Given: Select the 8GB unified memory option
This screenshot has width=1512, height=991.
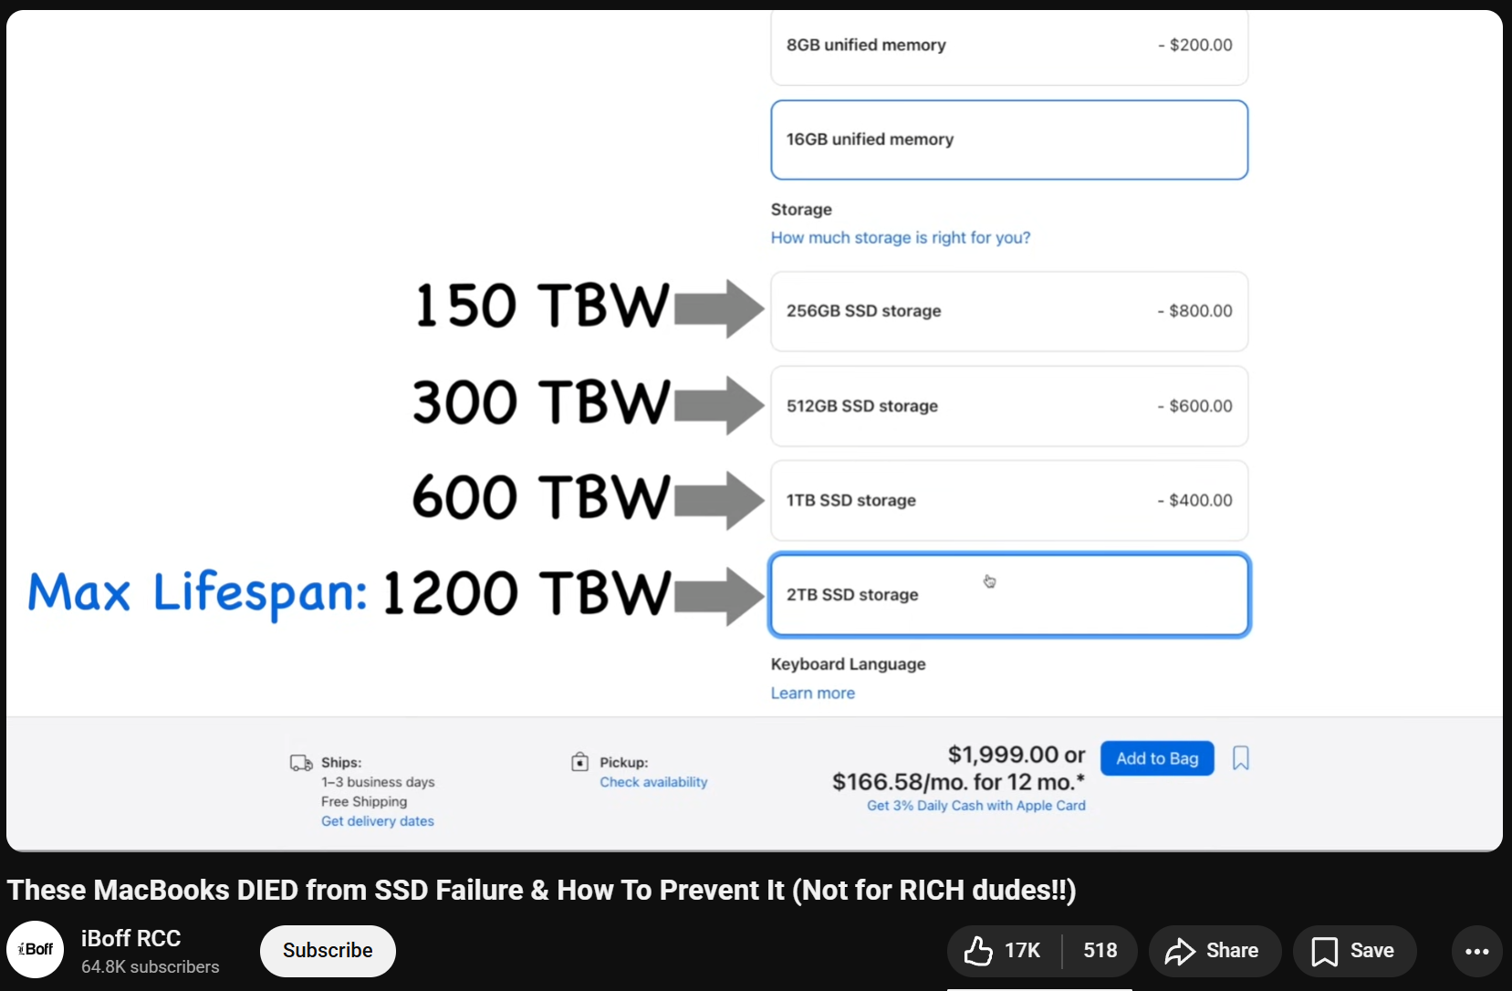Looking at the screenshot, I should click(1009, 47).
